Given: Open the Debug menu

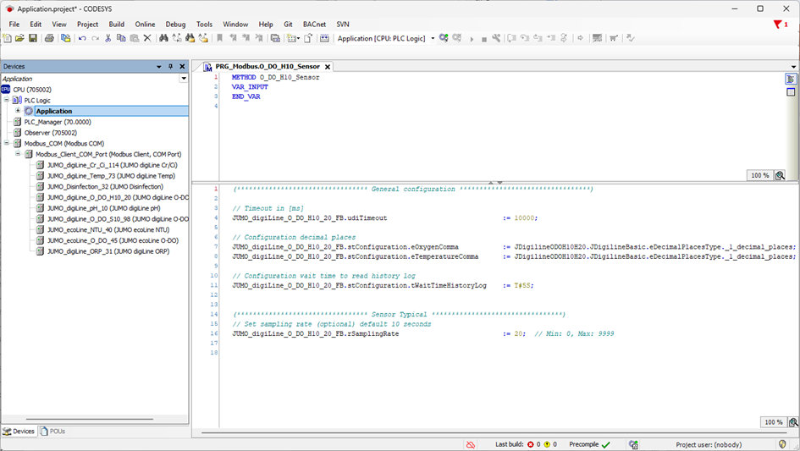Looking at the screenshot, I should click(175, 24).
